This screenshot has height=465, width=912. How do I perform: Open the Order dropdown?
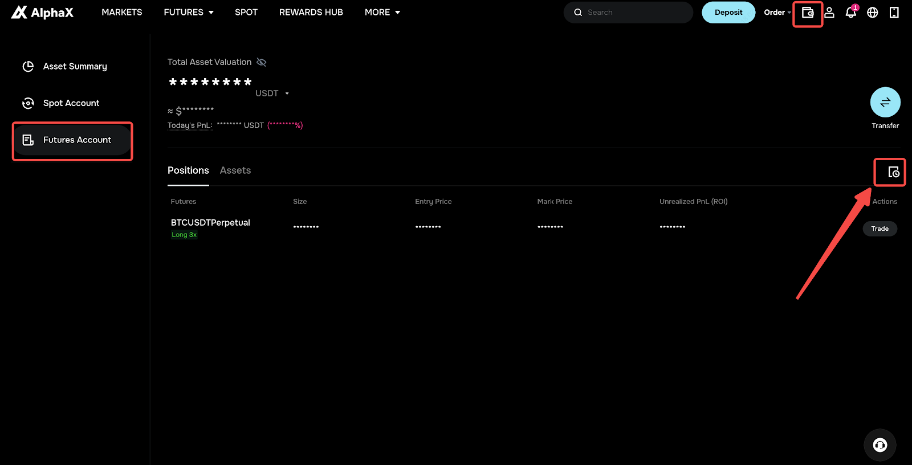coord(777,13)
